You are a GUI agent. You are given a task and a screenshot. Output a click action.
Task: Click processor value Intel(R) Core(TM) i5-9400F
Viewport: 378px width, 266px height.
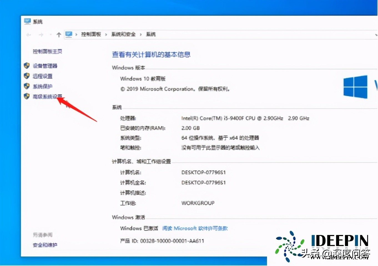point(245,118)
